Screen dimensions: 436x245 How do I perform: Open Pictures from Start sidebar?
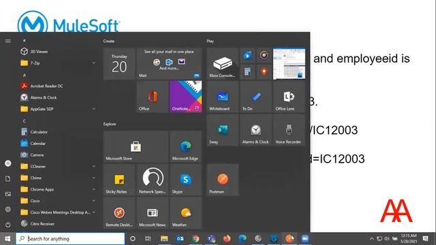[x=7, y=194]
